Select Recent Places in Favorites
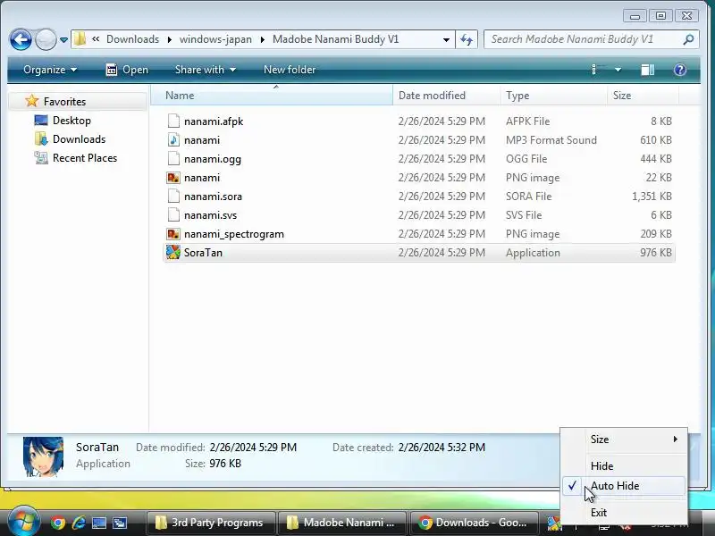The height and width of the screenshot is (536, 715). 85,158
